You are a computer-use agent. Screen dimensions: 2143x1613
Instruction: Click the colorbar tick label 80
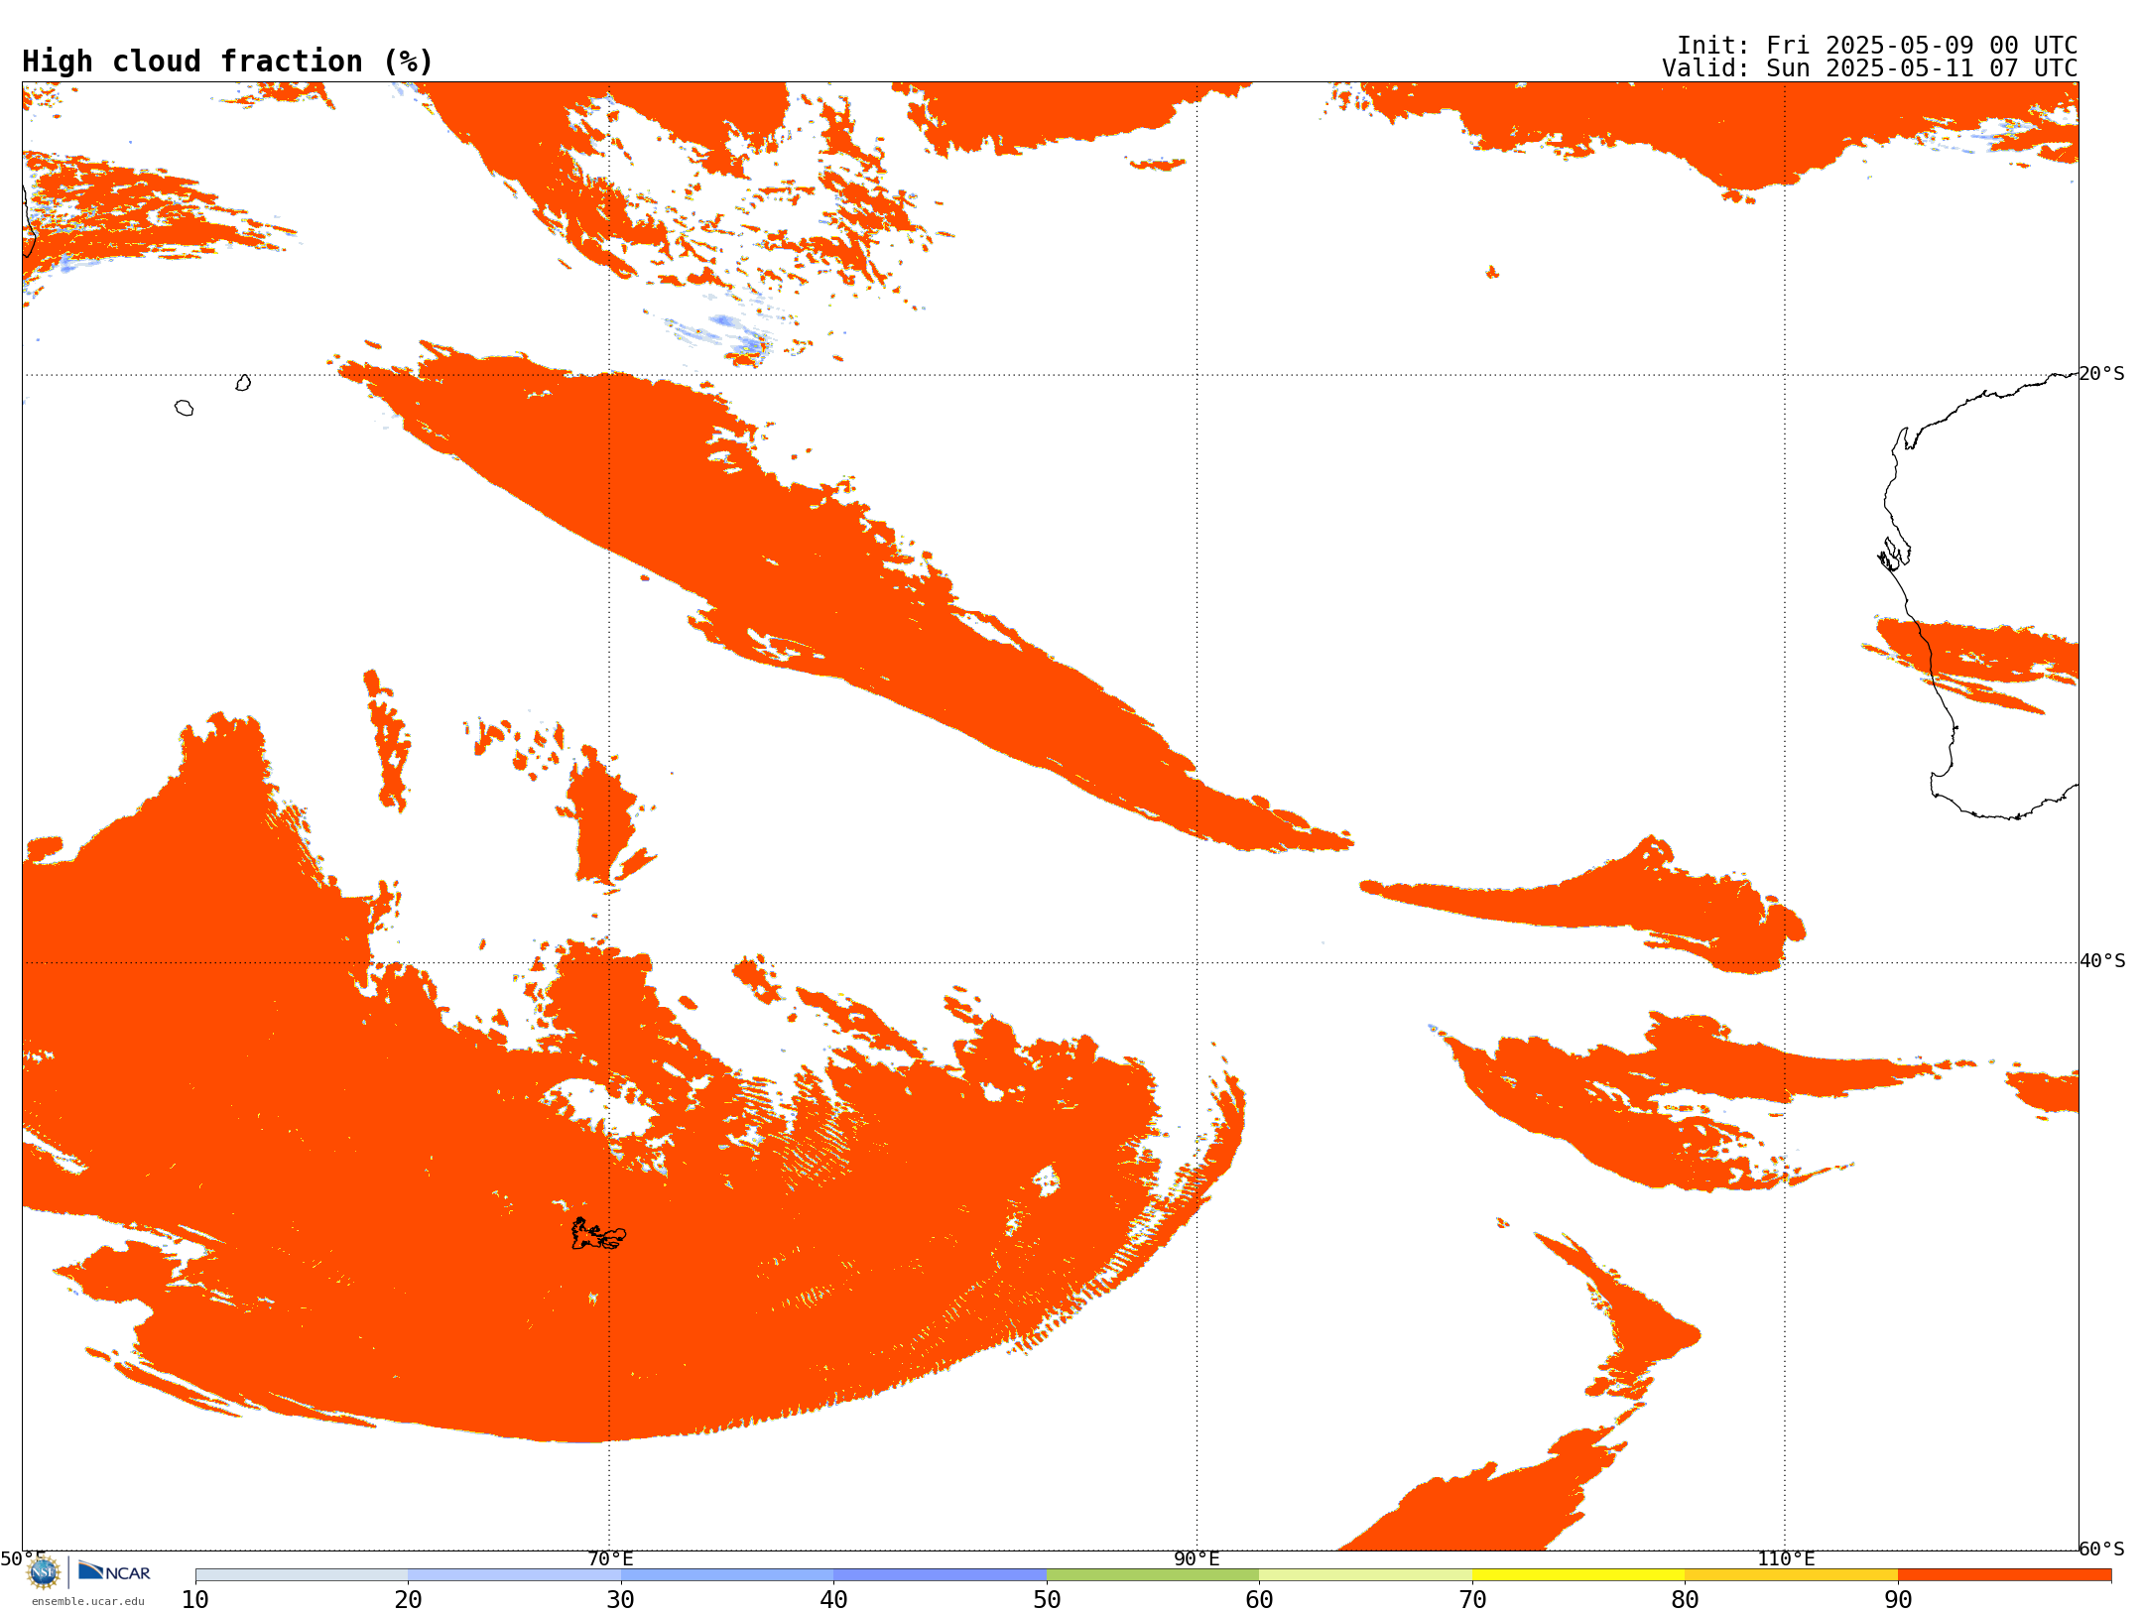click(1685, 1599)
